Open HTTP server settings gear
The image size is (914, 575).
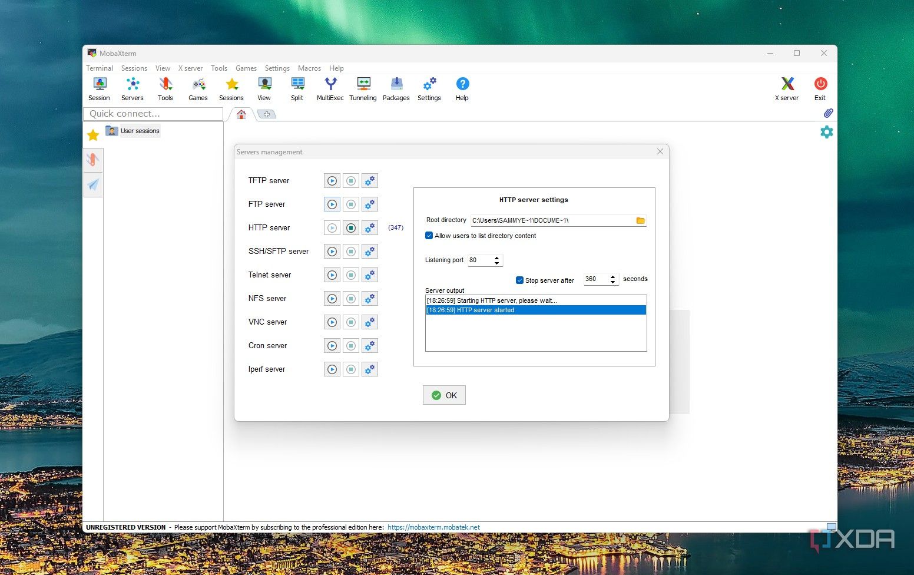coord(370,228)
